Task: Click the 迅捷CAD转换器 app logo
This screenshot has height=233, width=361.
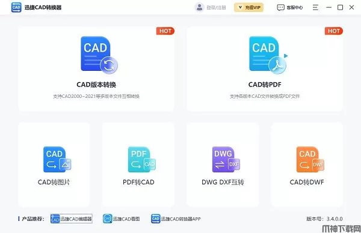Action: (x=16, y=7)
